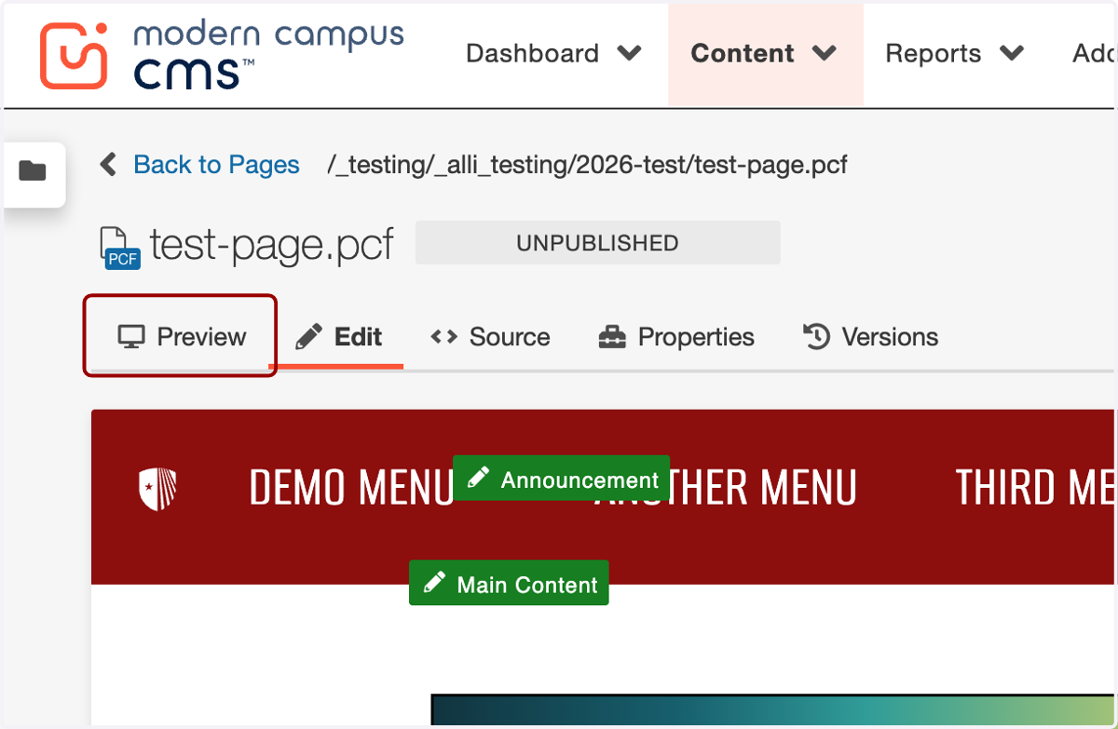Edit the Main Content region

pyautogui.click(x=509, y=583)
